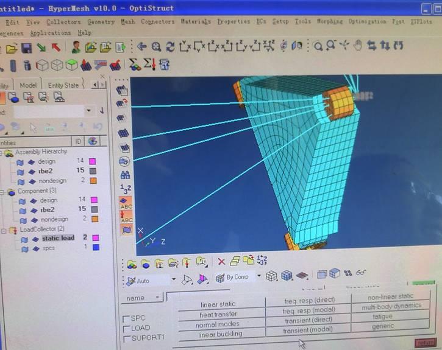
Task: Select the freq. resp (modal) loadstep type
Action: click(x=308, y=310)
